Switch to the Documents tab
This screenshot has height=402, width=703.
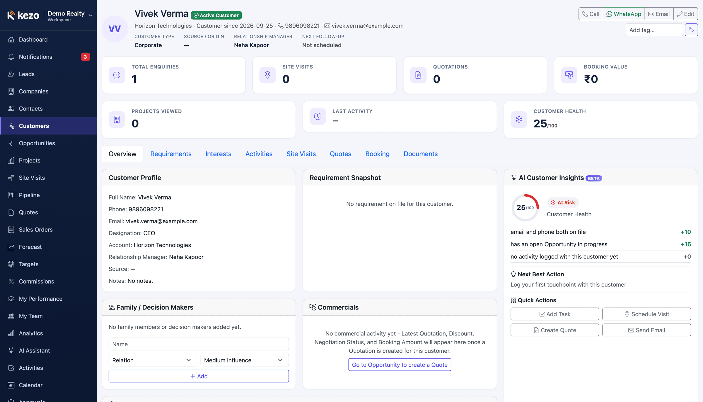coord(420,154)
